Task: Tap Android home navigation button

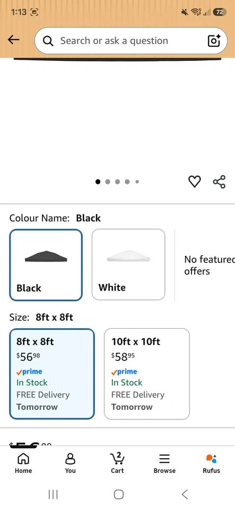Action: click(118, 494)
